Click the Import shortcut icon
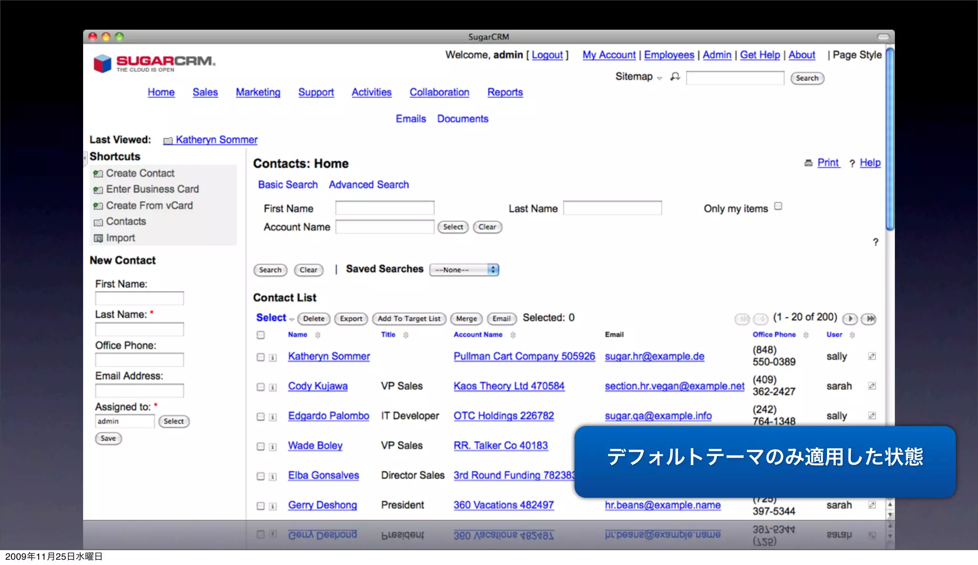This screenshot has height=565, width=978. tap(98, 238)
